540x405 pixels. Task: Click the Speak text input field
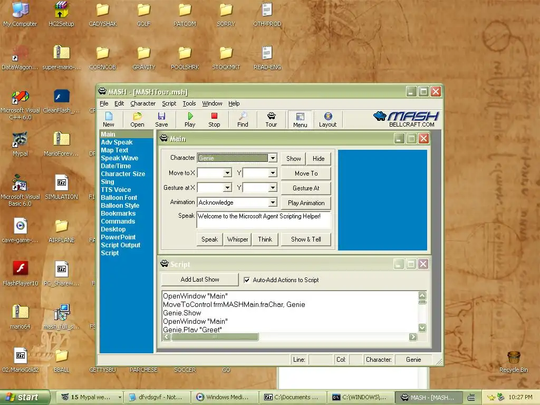tap(264, 220)
